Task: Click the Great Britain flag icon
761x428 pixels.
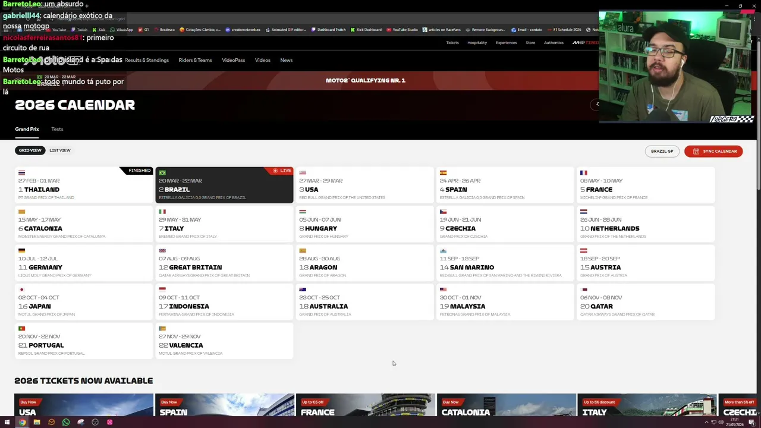Action: point(162,251)
